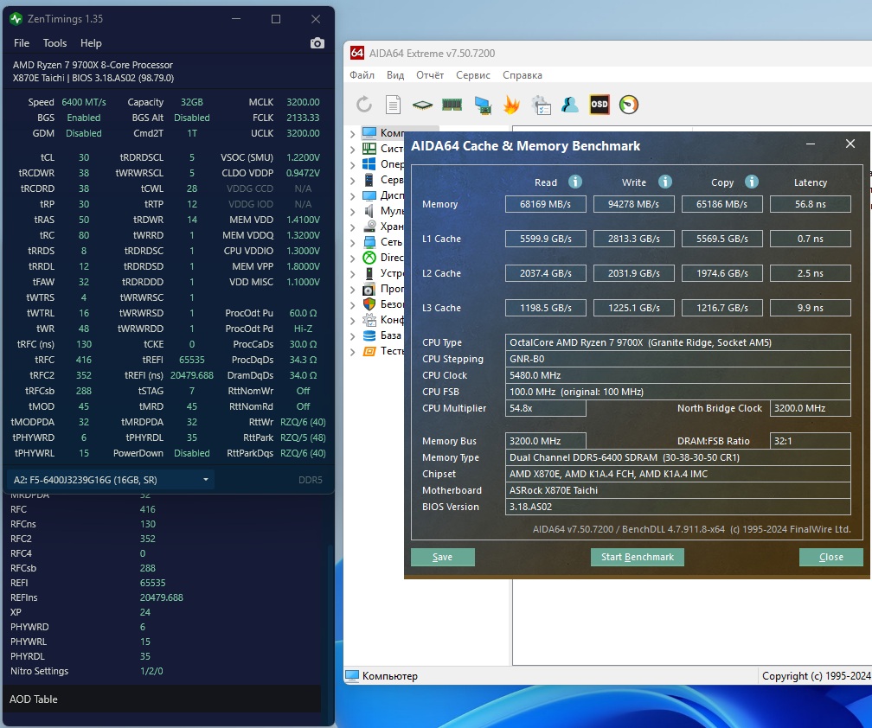Click the MEM VDD 1.4100V value
Image resolution: width=872 pixels, height=728 pixels.
pyautogui.click(x=303, y=220)
